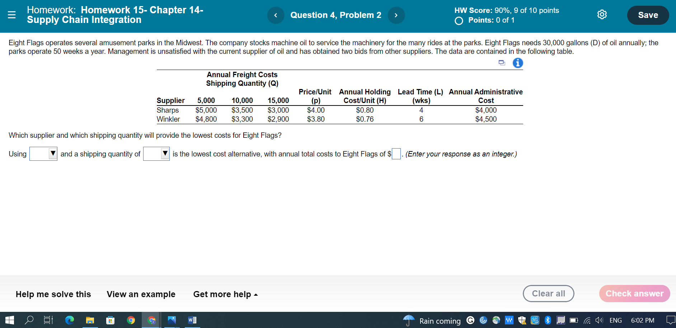The width and height of the screenshot is (676, 328).
Task: Open Task View on the taskbar
Action: click(x=48, y=320)
